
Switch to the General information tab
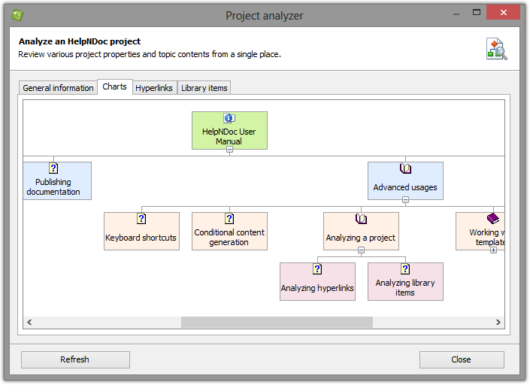[58, 88]
